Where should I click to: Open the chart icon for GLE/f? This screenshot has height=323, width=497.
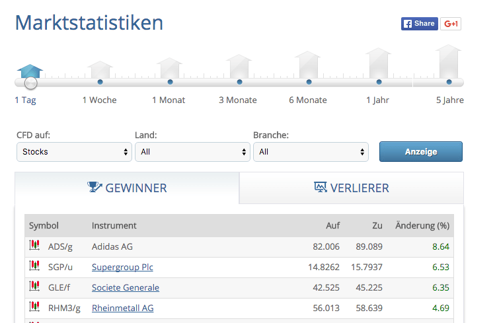point(34,286)
